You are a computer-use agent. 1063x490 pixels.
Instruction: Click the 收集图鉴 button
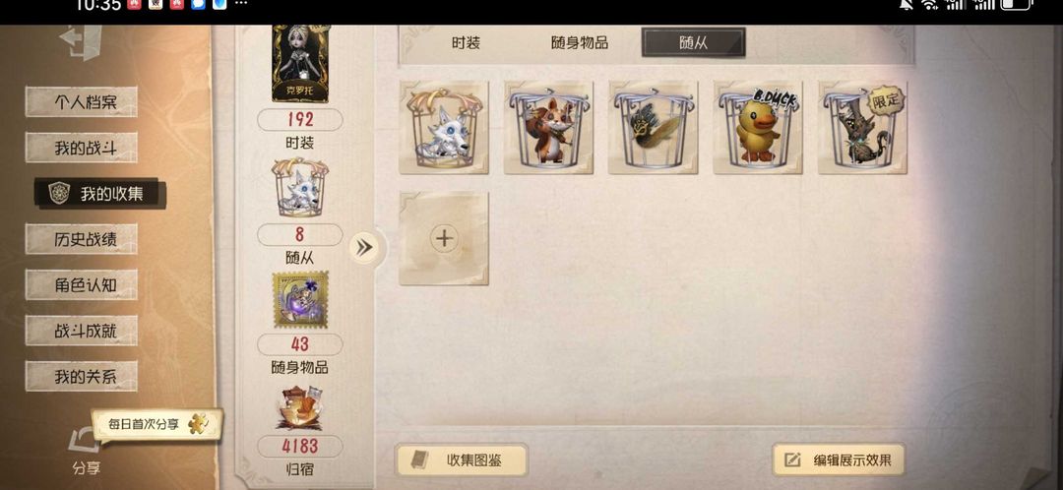pos(461,460)
